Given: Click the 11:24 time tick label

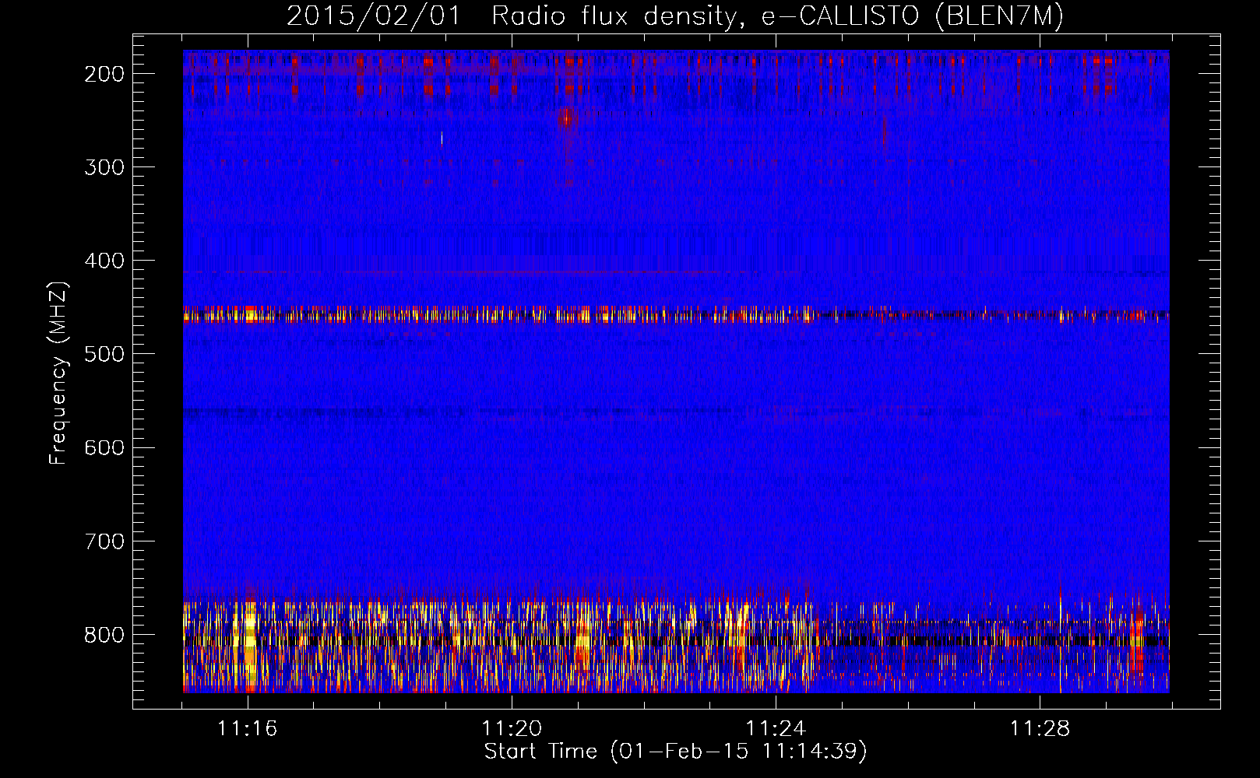Looking at the screenshot, I should pos(776,729).
